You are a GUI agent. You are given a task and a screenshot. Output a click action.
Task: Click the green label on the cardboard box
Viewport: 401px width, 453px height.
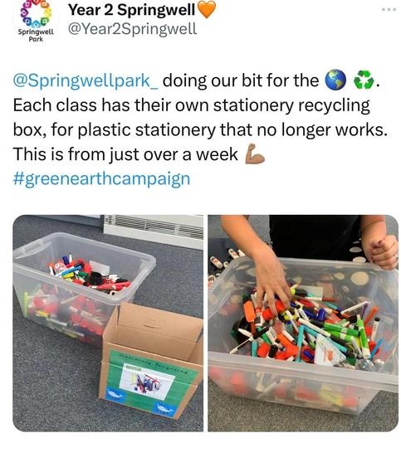click(149, 382)
